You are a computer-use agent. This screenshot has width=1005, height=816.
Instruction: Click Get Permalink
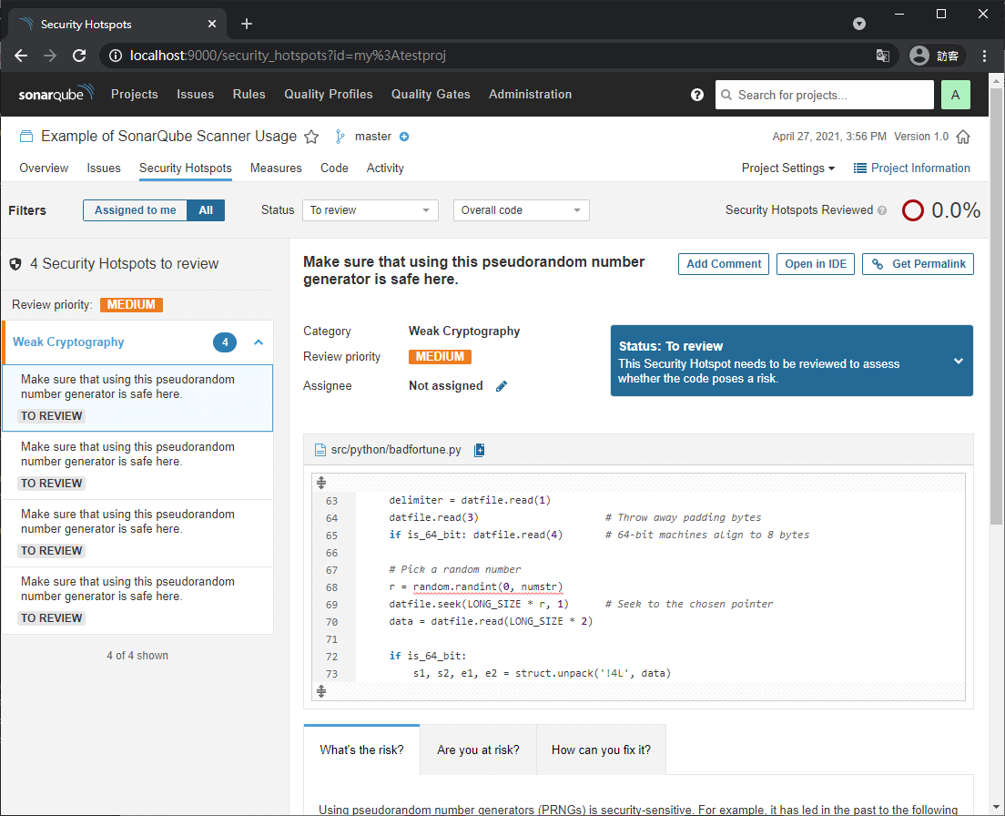[918, 264]
